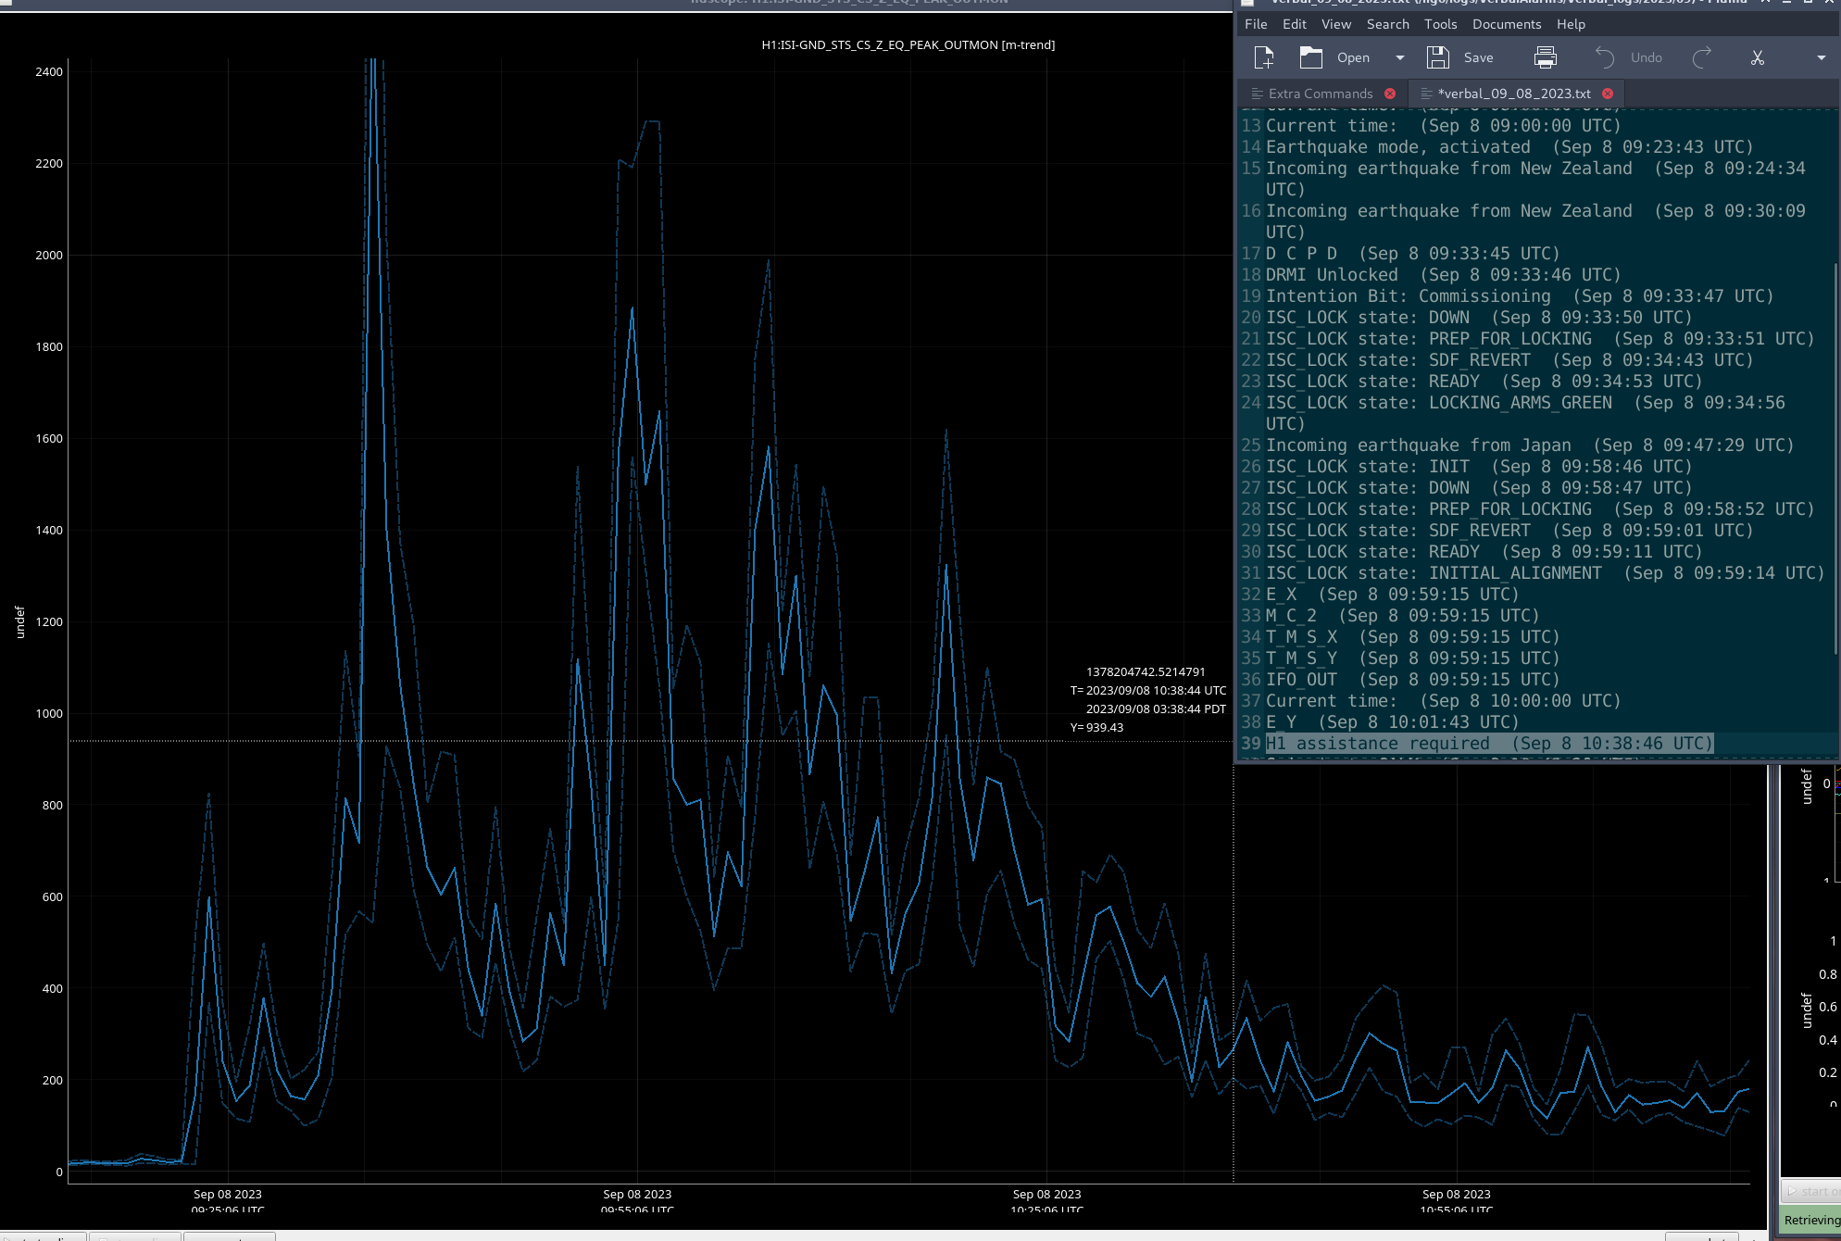Viewport: 1841px width, 1241px height.
Task: Click the highlighted 'H1 assistance required' line
Action: click(x=1489, y=744)
